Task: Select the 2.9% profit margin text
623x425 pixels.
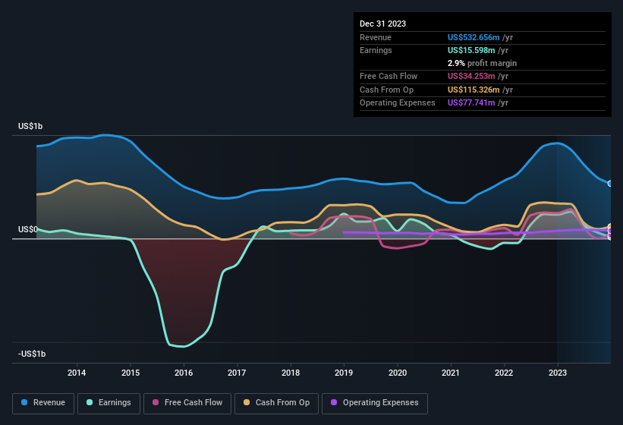Action: tap(482, 63)
